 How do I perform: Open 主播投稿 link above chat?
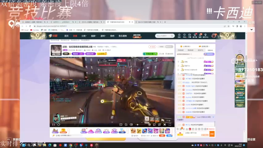(x=185, y=46)
